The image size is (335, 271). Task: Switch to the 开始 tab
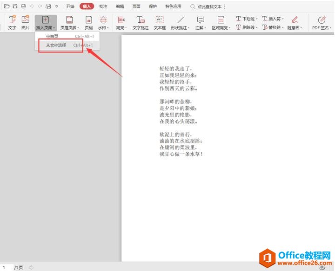point(70,6)
